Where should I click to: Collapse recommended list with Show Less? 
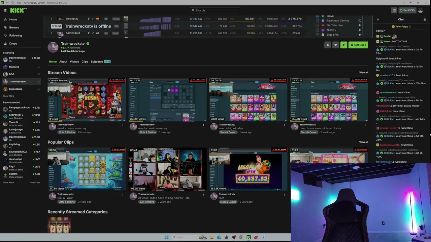34,183
